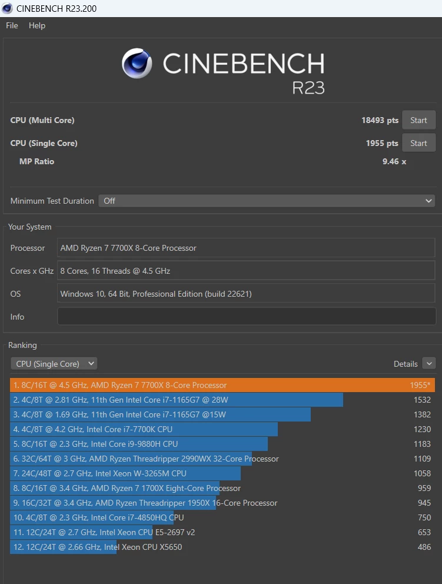Start the CPU Single Core test

pos(418,143)
